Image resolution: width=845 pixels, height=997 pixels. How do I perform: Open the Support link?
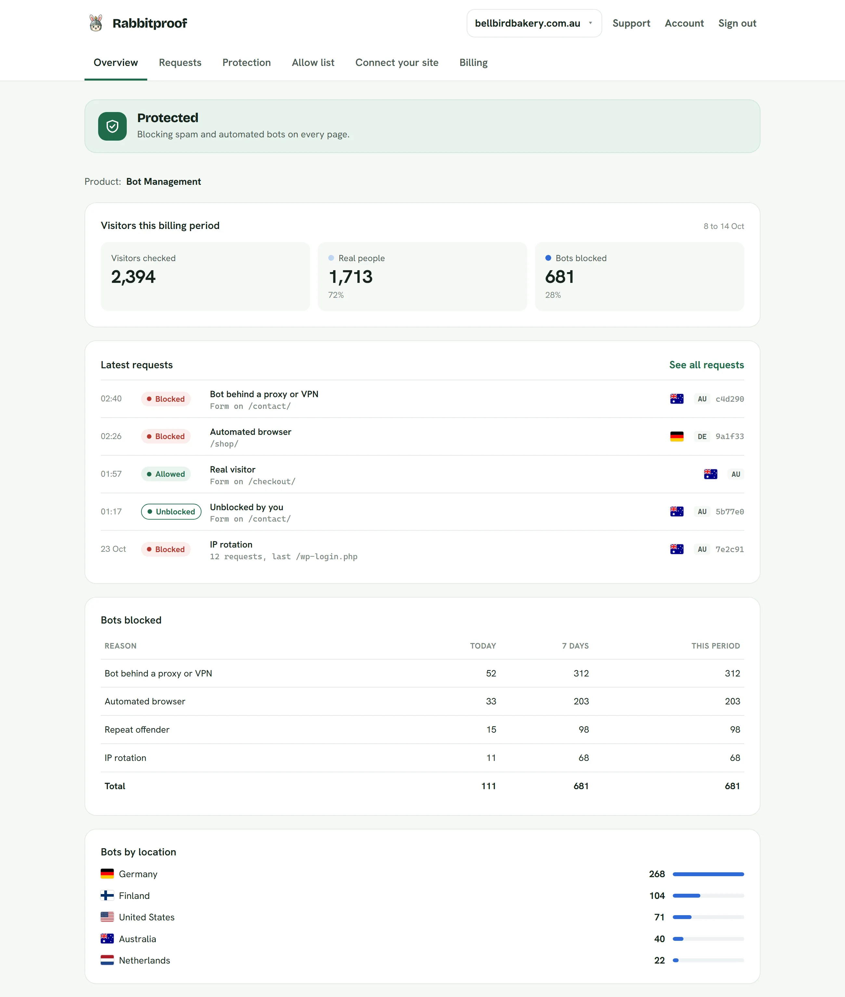(631, 23)
